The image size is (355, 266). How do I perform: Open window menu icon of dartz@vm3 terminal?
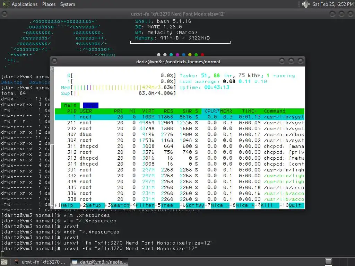click(x=54, y=61)
